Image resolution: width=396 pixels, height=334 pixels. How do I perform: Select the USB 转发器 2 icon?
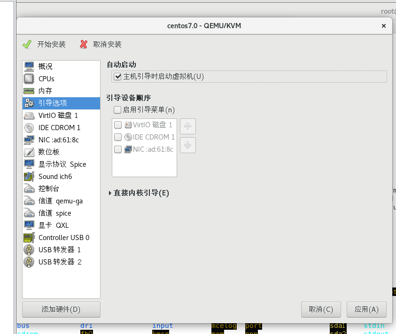[29, 262]
